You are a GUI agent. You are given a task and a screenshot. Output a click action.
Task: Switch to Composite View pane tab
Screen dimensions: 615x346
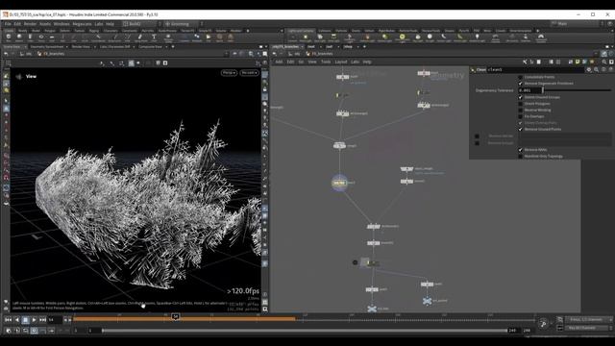pyautogui.click(x=150, y=47)
